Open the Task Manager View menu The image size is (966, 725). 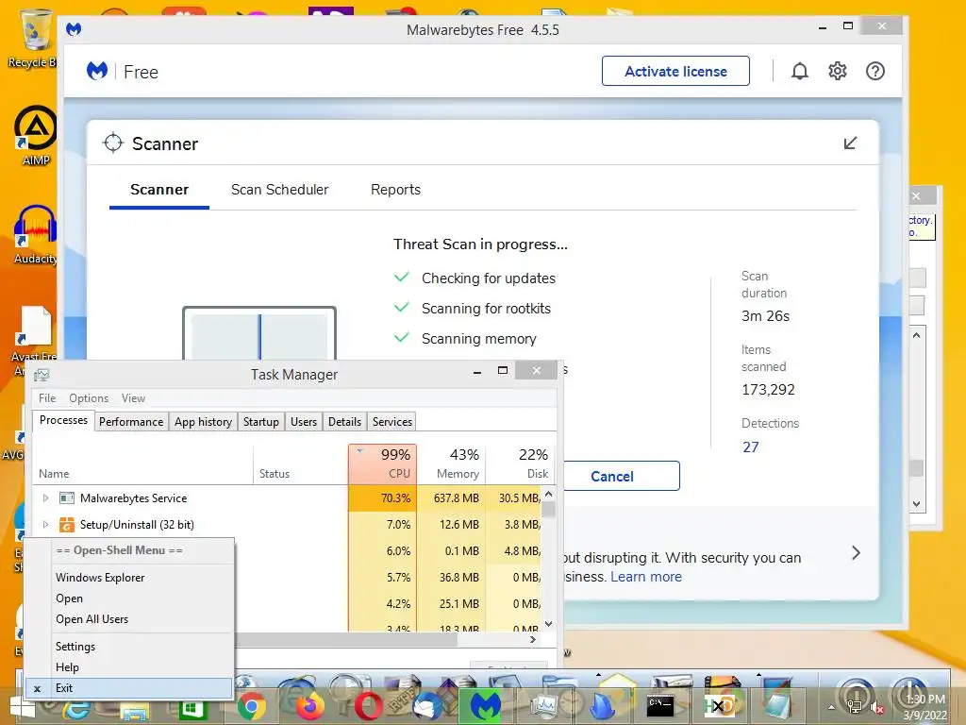tap(133, 398)
